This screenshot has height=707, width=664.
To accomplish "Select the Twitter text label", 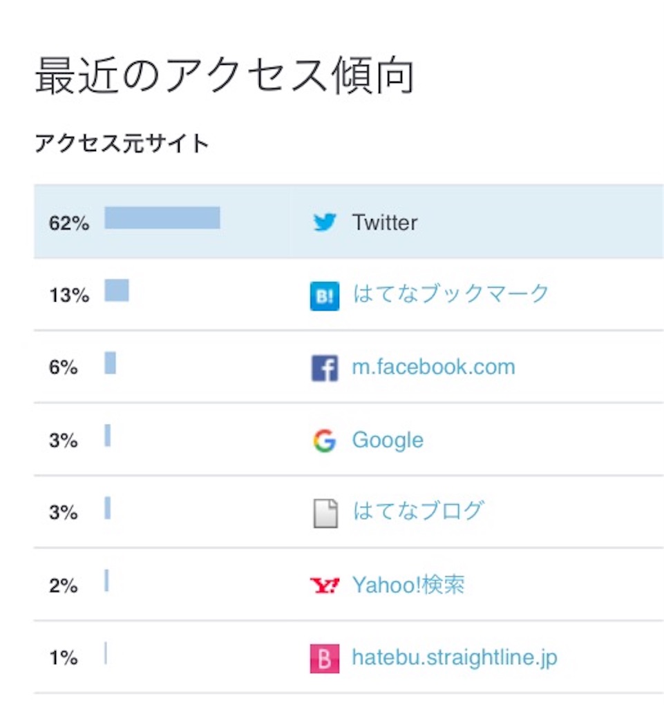I will 385,222.
